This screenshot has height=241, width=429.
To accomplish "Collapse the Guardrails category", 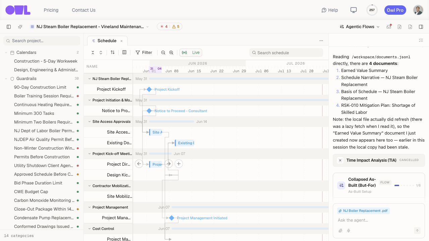I will [6, 79].
